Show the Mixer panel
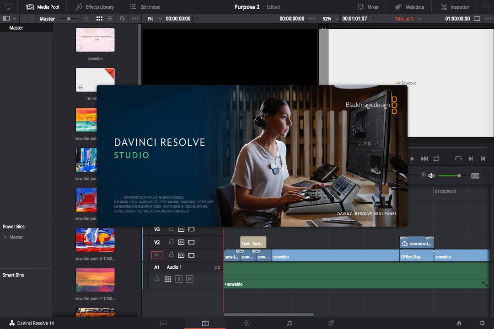The height and width of the screenshot is (329, 494). coord(368,7)
